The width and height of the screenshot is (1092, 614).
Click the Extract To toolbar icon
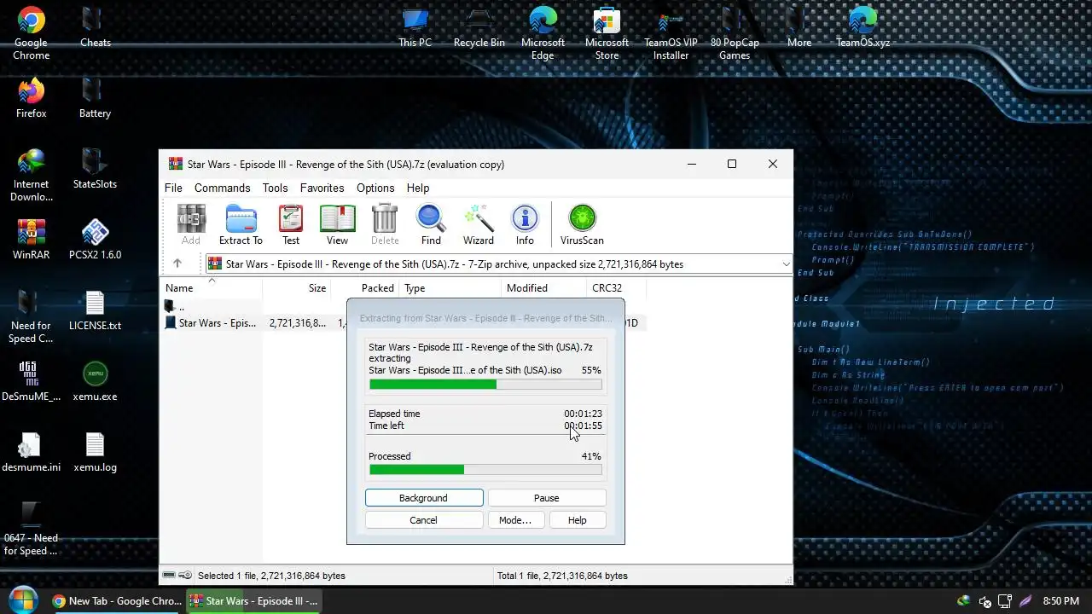[241, 225]
